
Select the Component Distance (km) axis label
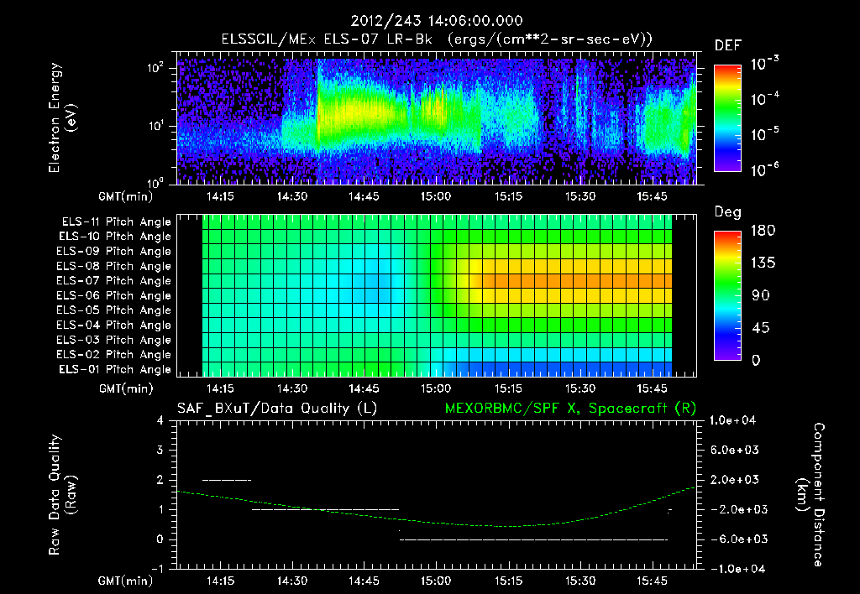pos(810,495)
